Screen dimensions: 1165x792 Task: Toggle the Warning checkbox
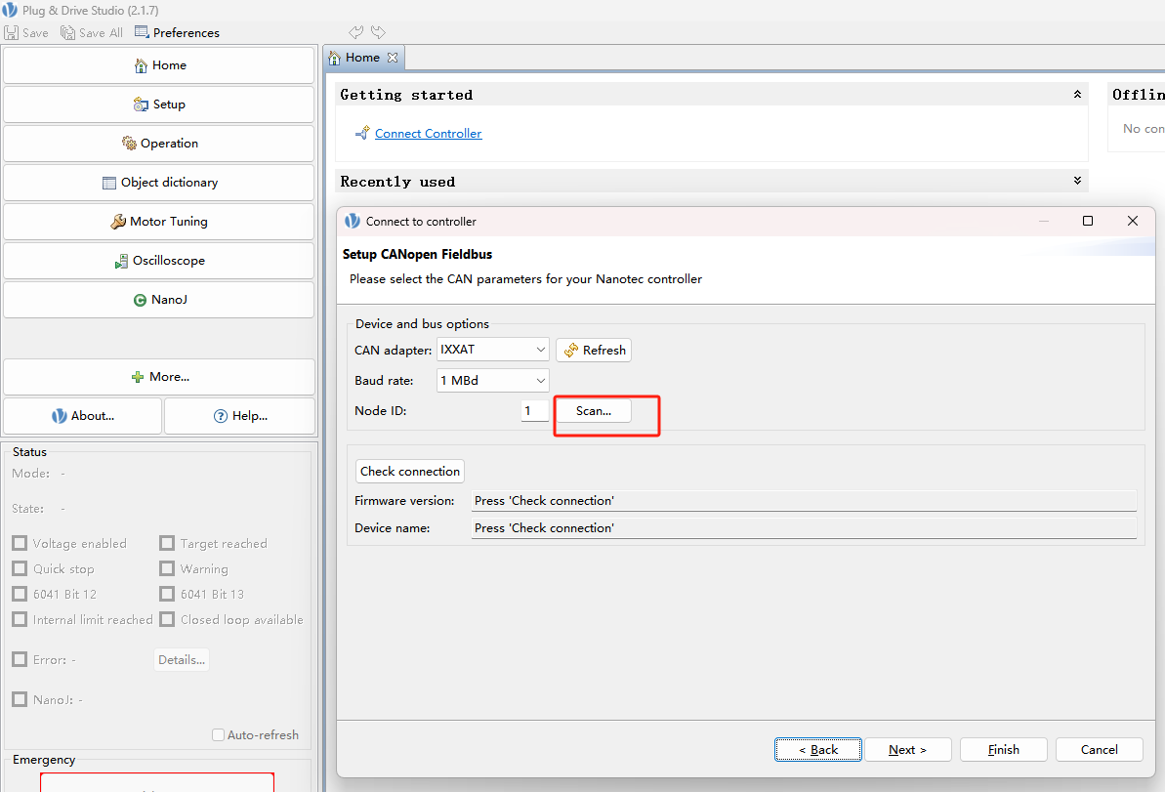pos(167,568)
